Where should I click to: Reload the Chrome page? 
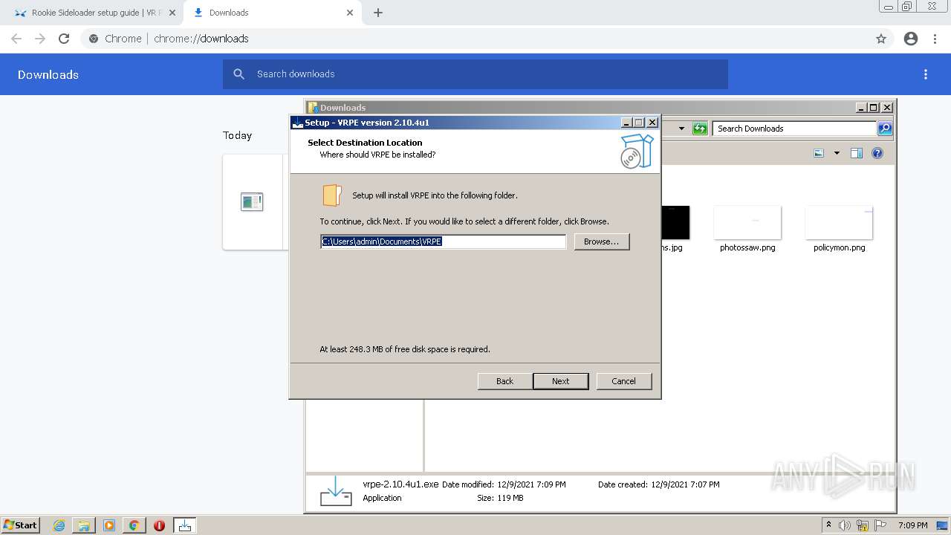64,39
